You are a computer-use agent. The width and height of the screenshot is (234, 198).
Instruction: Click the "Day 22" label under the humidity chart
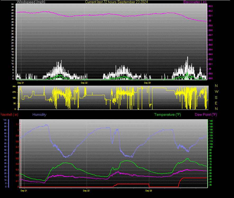tap(86, 191)
